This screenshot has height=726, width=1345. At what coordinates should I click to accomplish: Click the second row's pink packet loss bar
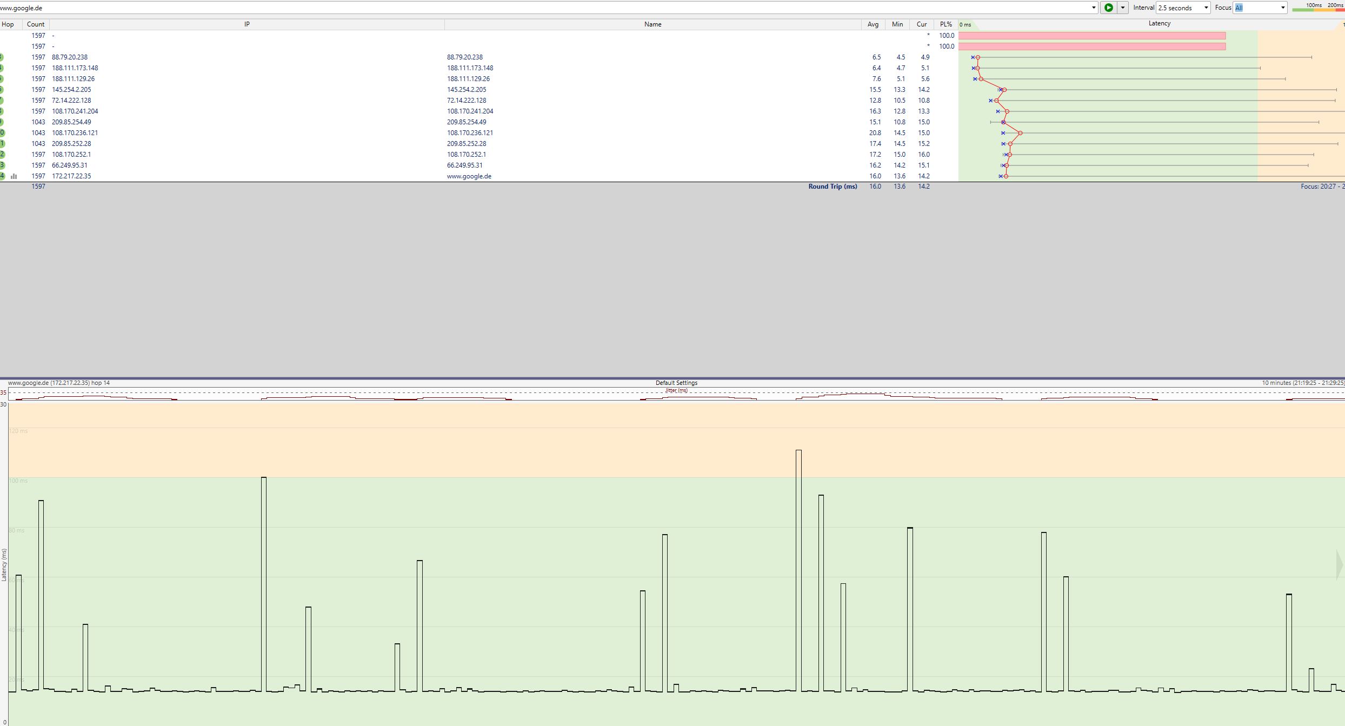pyautogui.click(x=1092, y=46)
